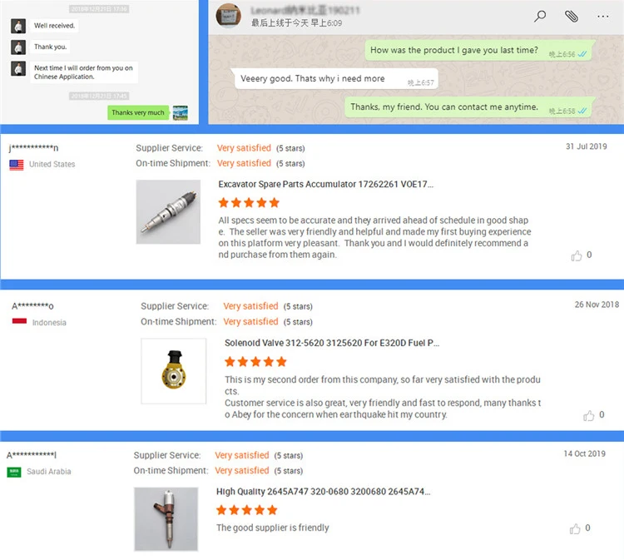Click avatar beside 'Thank you.' message
This screenshot has width=624, height=560.
(x=18, y=47)
